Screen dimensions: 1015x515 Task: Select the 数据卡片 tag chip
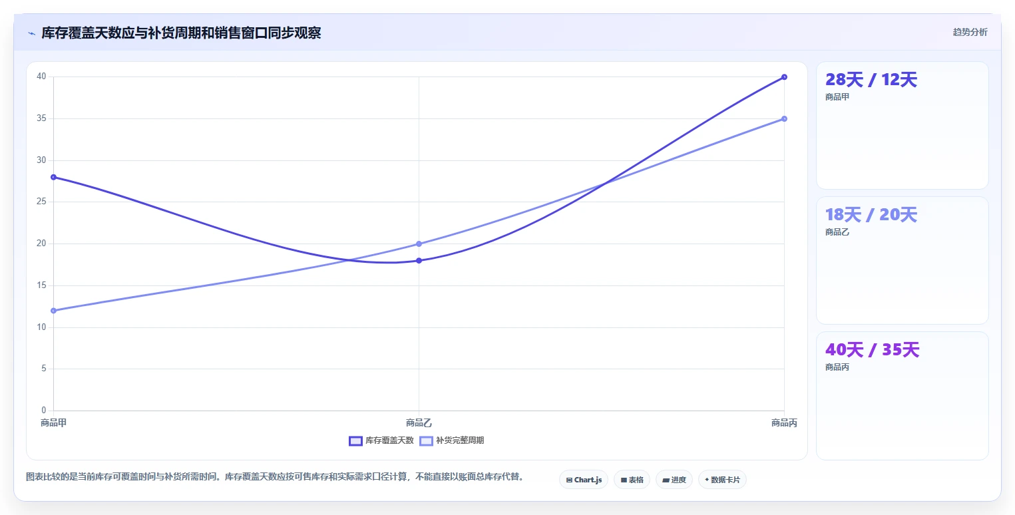[x=722, y=480]
